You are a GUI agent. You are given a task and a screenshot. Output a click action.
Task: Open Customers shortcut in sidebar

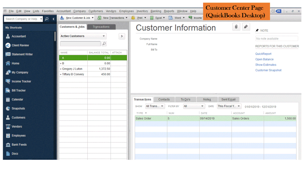coord(16,117)
